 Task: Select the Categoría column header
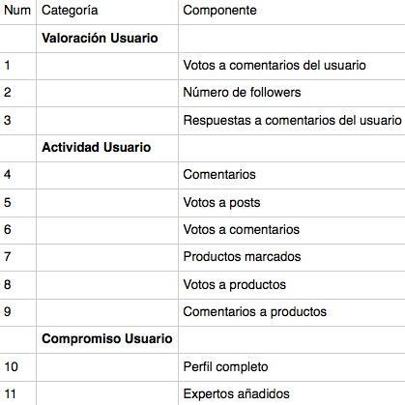[x=107, y=12]
